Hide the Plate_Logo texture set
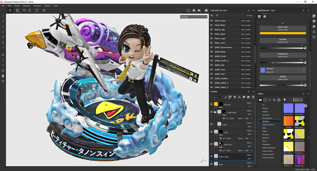 point(211,38)
